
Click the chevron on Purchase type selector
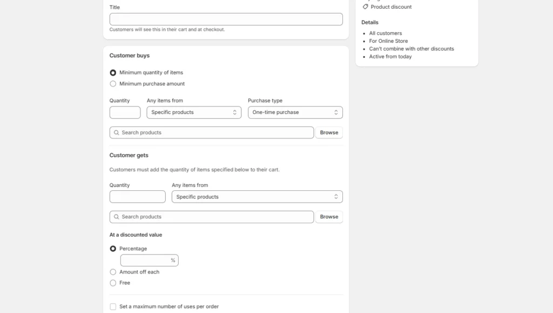[x=337, y=112]
